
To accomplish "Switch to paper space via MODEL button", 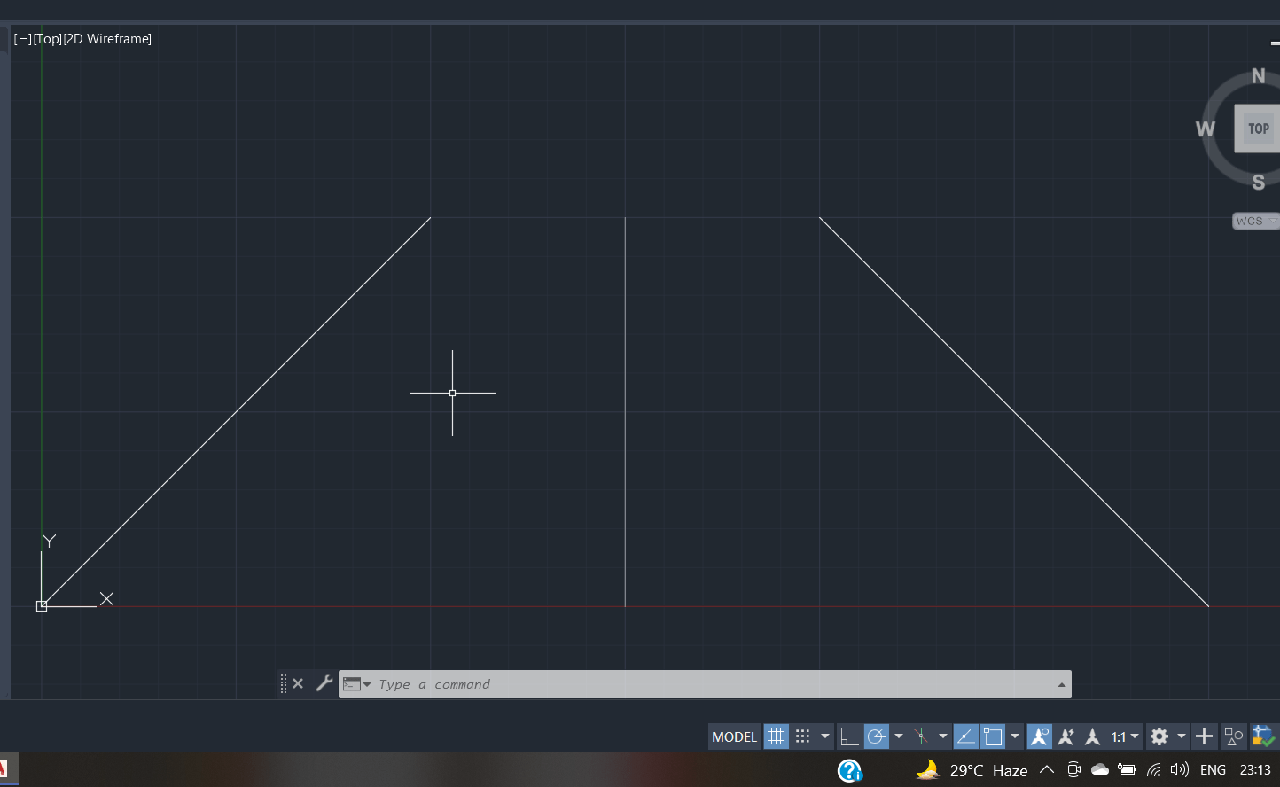I will [734, 736].
